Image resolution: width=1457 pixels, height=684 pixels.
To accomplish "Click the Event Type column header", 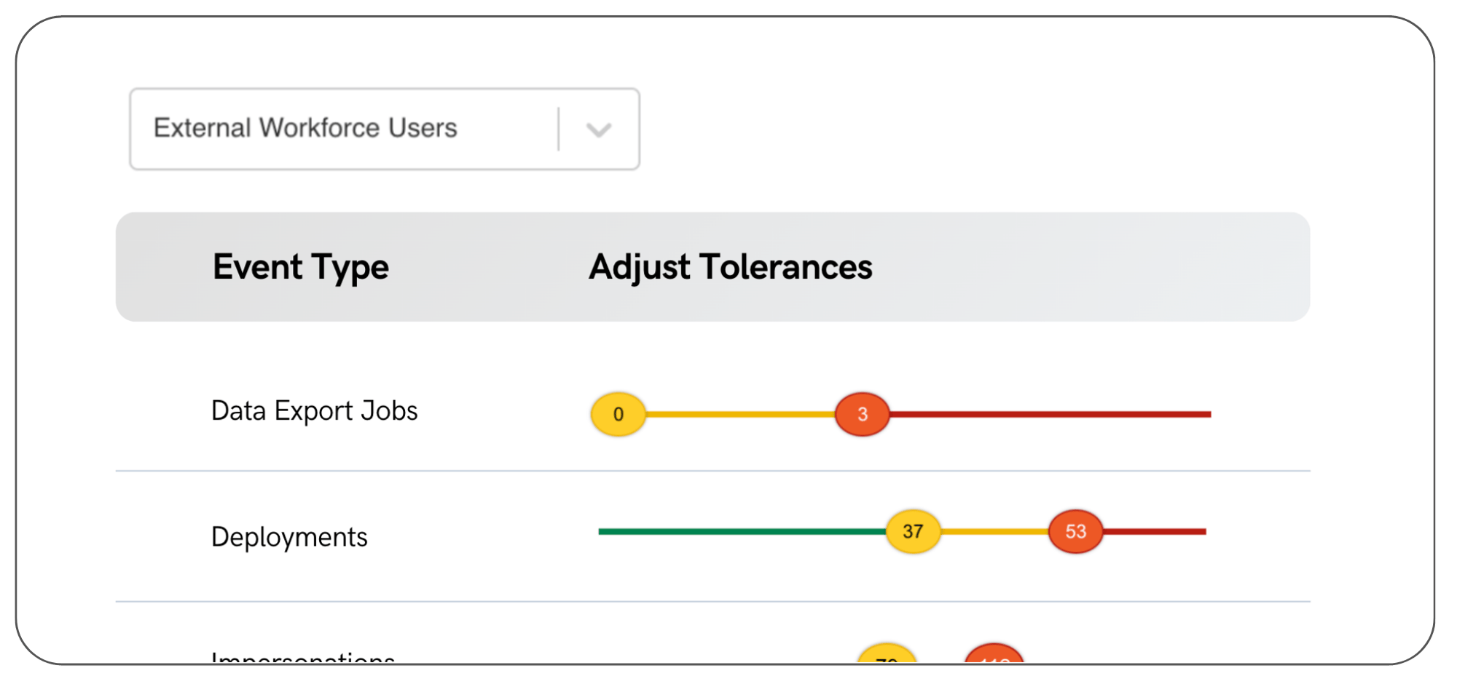I will click(300, 267).
